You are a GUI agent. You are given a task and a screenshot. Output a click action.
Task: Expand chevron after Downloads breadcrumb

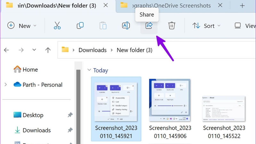point(112,50)
